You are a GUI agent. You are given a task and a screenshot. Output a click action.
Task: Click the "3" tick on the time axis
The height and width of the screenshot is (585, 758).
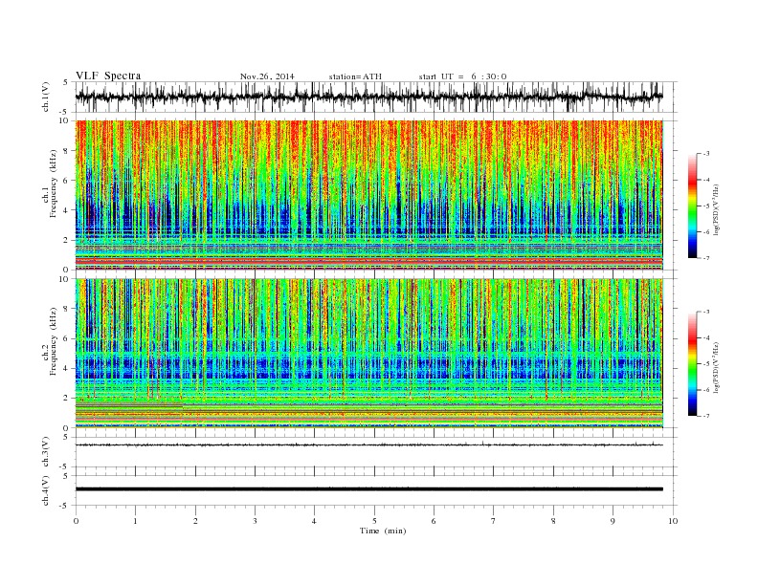[255, 521]
